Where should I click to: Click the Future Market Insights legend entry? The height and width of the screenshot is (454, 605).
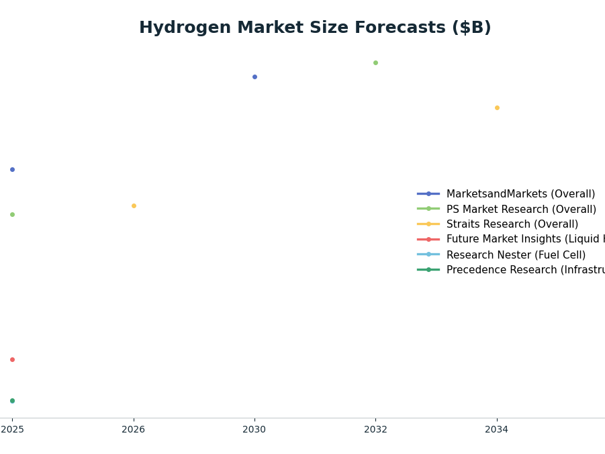(x=511, y=239)
